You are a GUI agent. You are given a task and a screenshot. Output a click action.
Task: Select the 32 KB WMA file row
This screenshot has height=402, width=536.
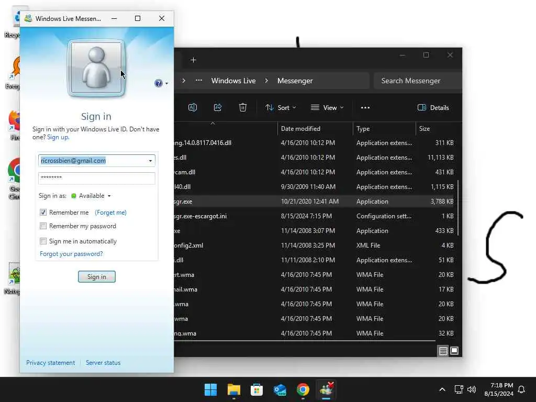pyautogui.click(x=315, y=333)
